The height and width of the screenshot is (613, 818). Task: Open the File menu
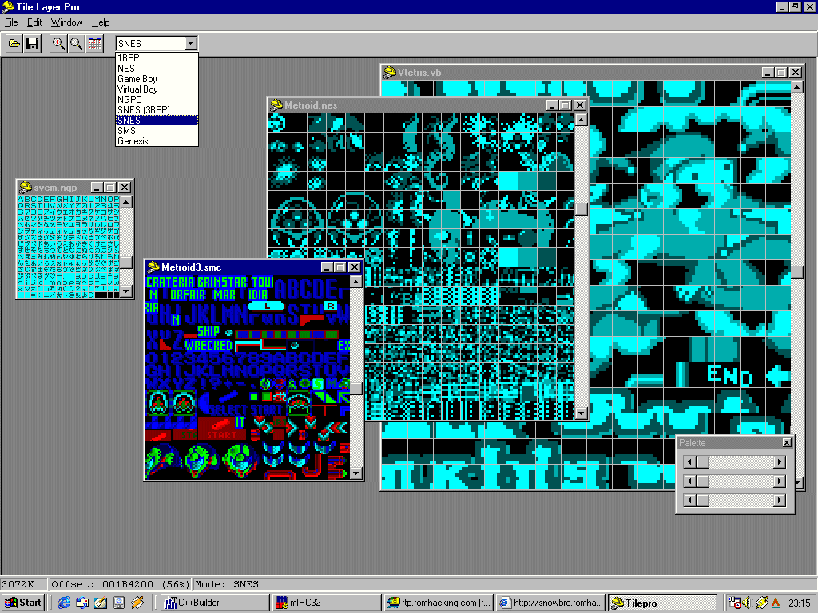point(11,22)
